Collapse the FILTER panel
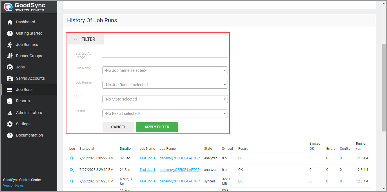The image size is (387, 192). (x=85, y=39)
